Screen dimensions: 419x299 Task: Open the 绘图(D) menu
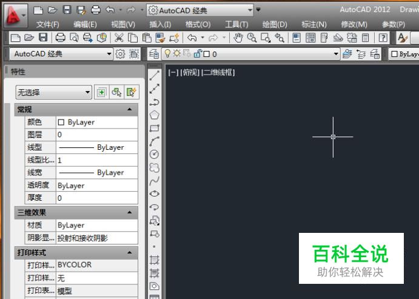pyautogui.click(x=275, y=25)
